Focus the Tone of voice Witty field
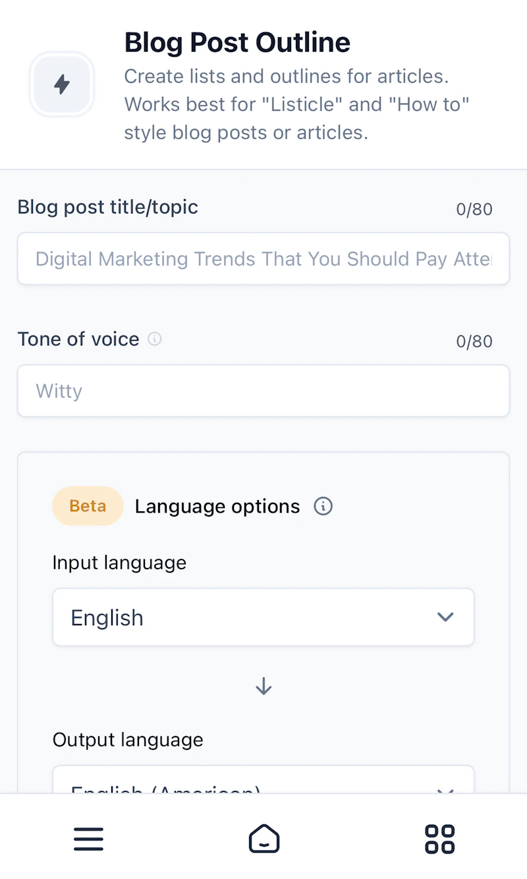 [x=263, y=391]
